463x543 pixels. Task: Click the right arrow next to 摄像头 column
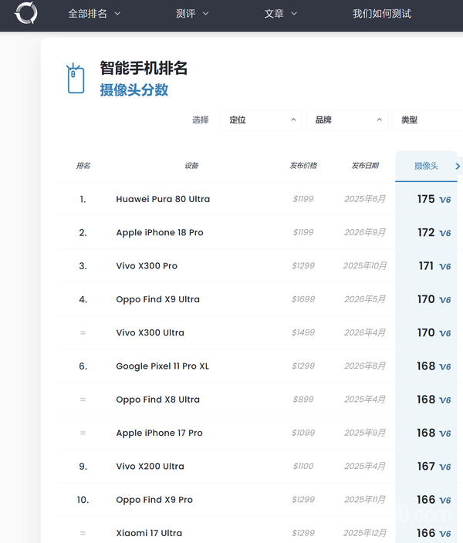click(458, 167)
